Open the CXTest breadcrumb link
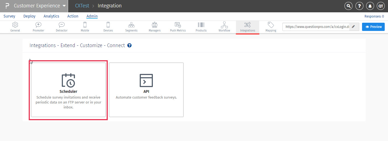The height and width of the screenshot is (141, 388). pyautogui.click(x=82, y=6)
